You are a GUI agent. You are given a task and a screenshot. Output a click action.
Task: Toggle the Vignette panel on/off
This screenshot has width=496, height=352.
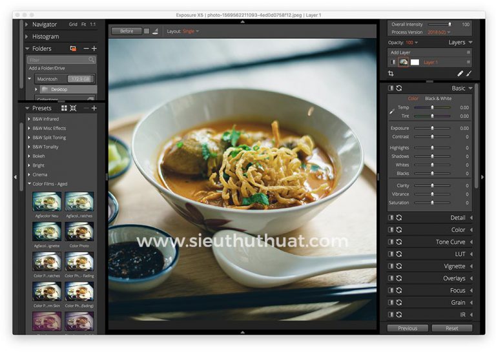pyautogui.click(x=391, y=266)
